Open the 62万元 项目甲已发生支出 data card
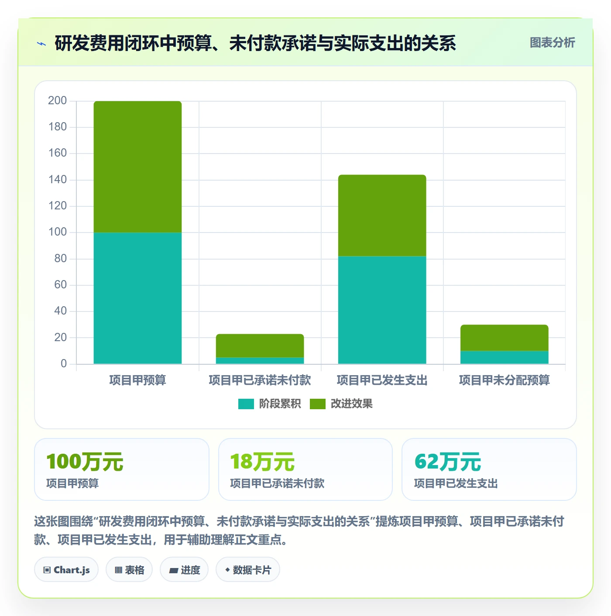Viewport: 611px width, 616px height. 489,469
